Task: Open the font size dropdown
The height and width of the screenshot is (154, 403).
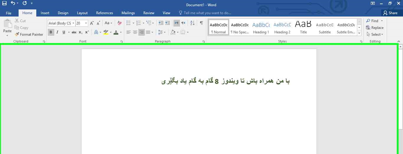Action: click(86, 23)
